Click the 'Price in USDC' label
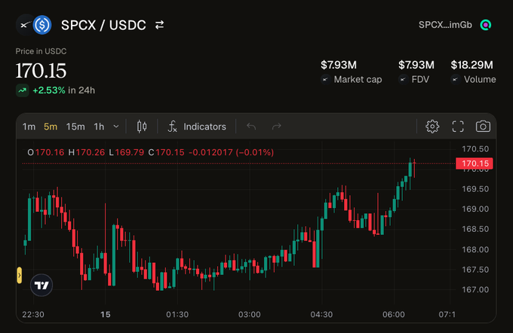The height and width of the screenshot is (333, 513). (x=41, y=51)
